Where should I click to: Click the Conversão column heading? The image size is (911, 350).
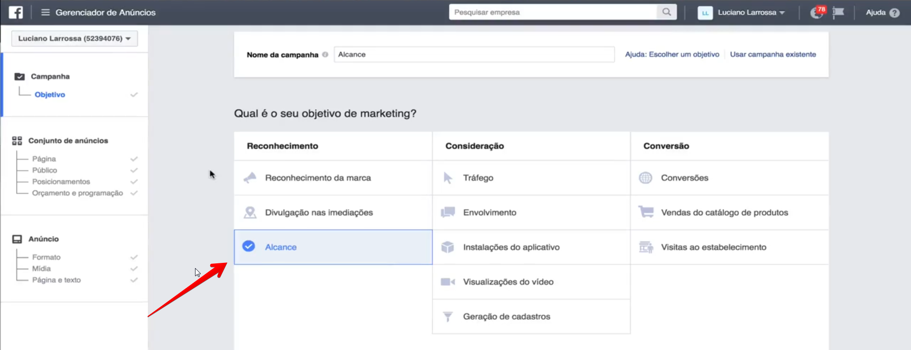666,146
